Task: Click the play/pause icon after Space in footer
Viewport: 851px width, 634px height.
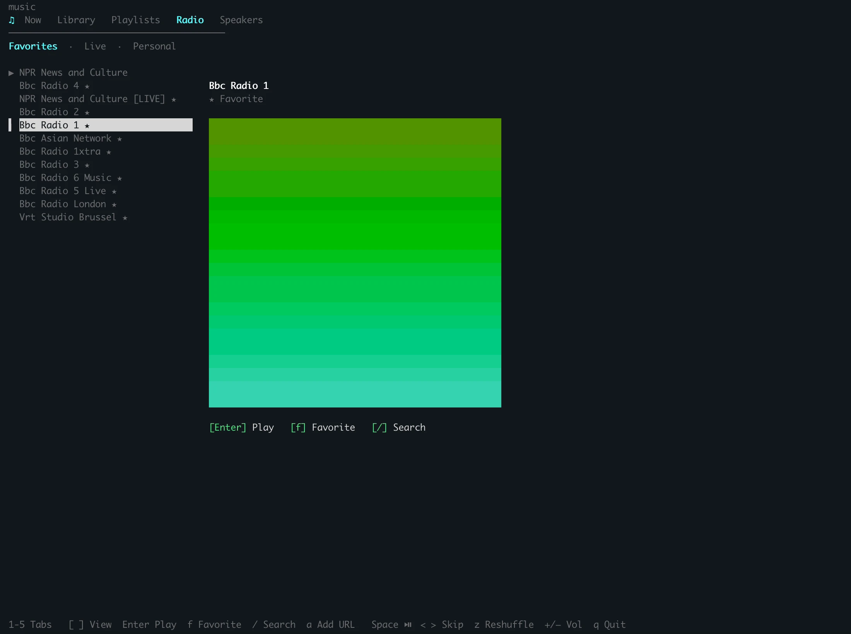Action: tap(408, 625)
